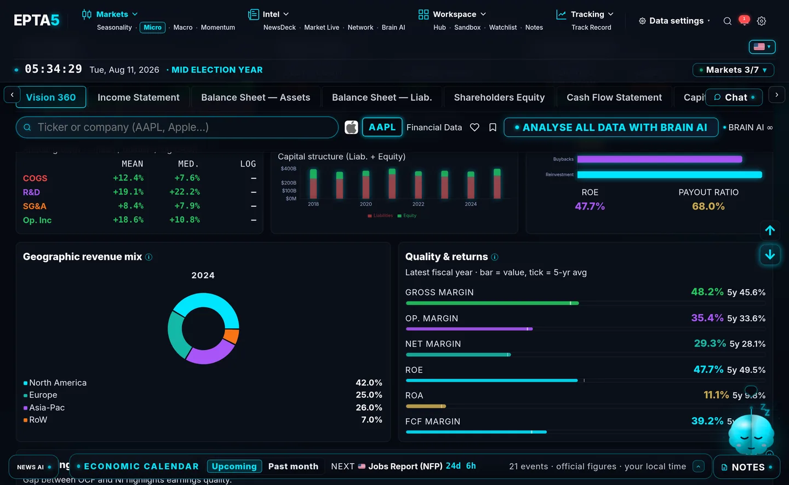Open the Income Statement tab
Viewport: 789px width, 485px height.
[139, 97]
